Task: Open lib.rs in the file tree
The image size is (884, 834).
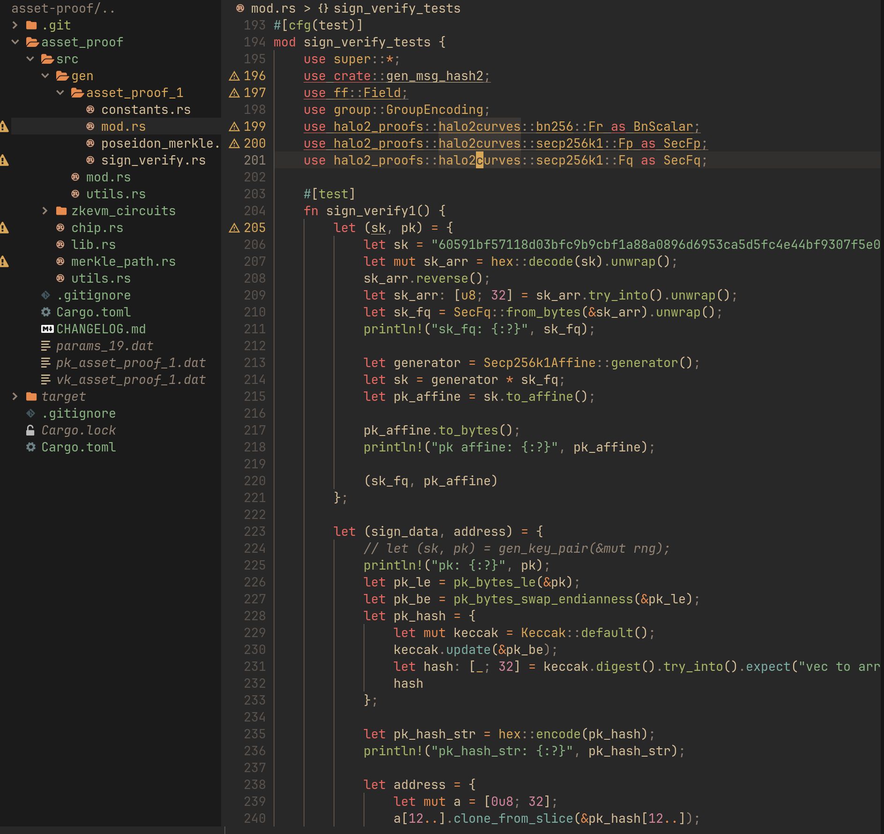Action: coord(93,245)
